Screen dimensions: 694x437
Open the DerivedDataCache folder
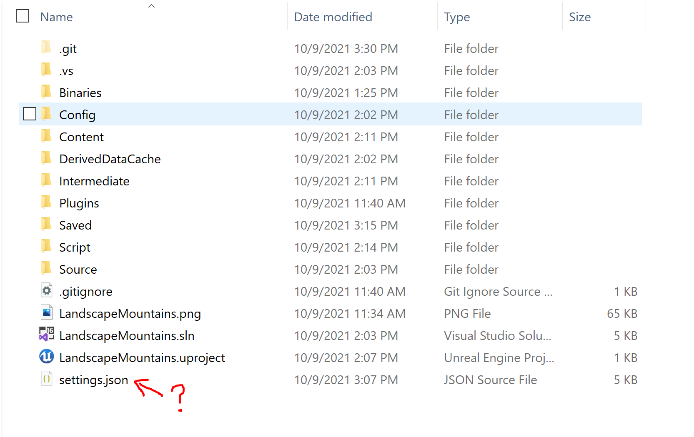110,159
